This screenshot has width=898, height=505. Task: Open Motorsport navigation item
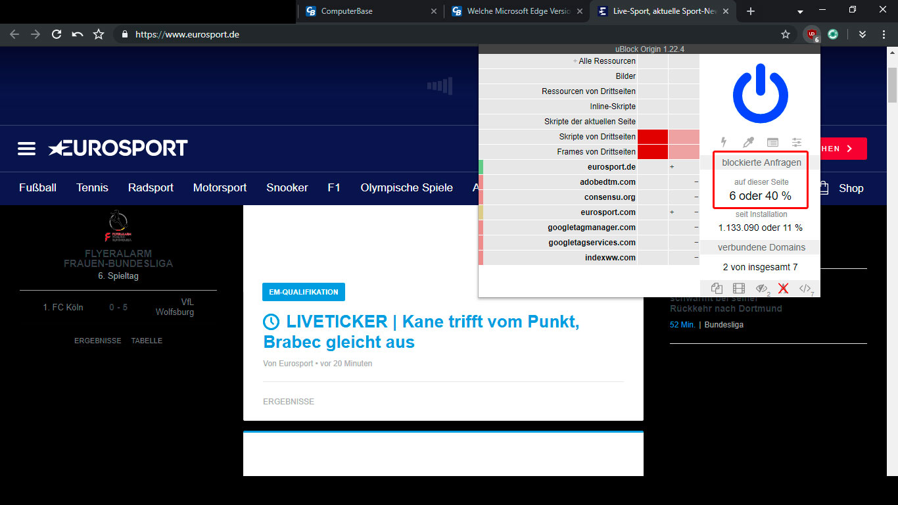[220, 187]
